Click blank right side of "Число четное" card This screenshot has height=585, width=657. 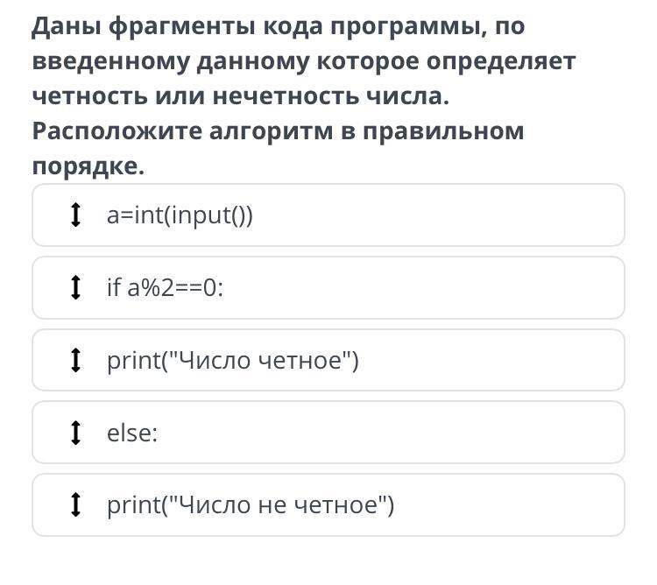pos(508,361)
